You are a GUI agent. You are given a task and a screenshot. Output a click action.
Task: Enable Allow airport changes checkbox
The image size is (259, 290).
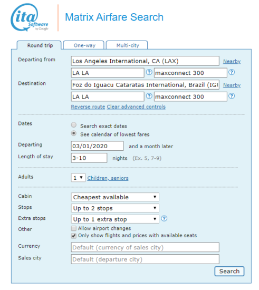tap(74, 228)
